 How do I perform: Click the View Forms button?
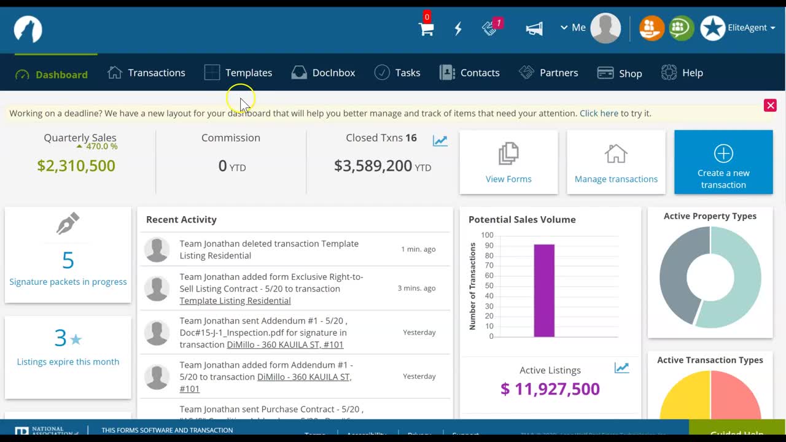tap(508, 162)
